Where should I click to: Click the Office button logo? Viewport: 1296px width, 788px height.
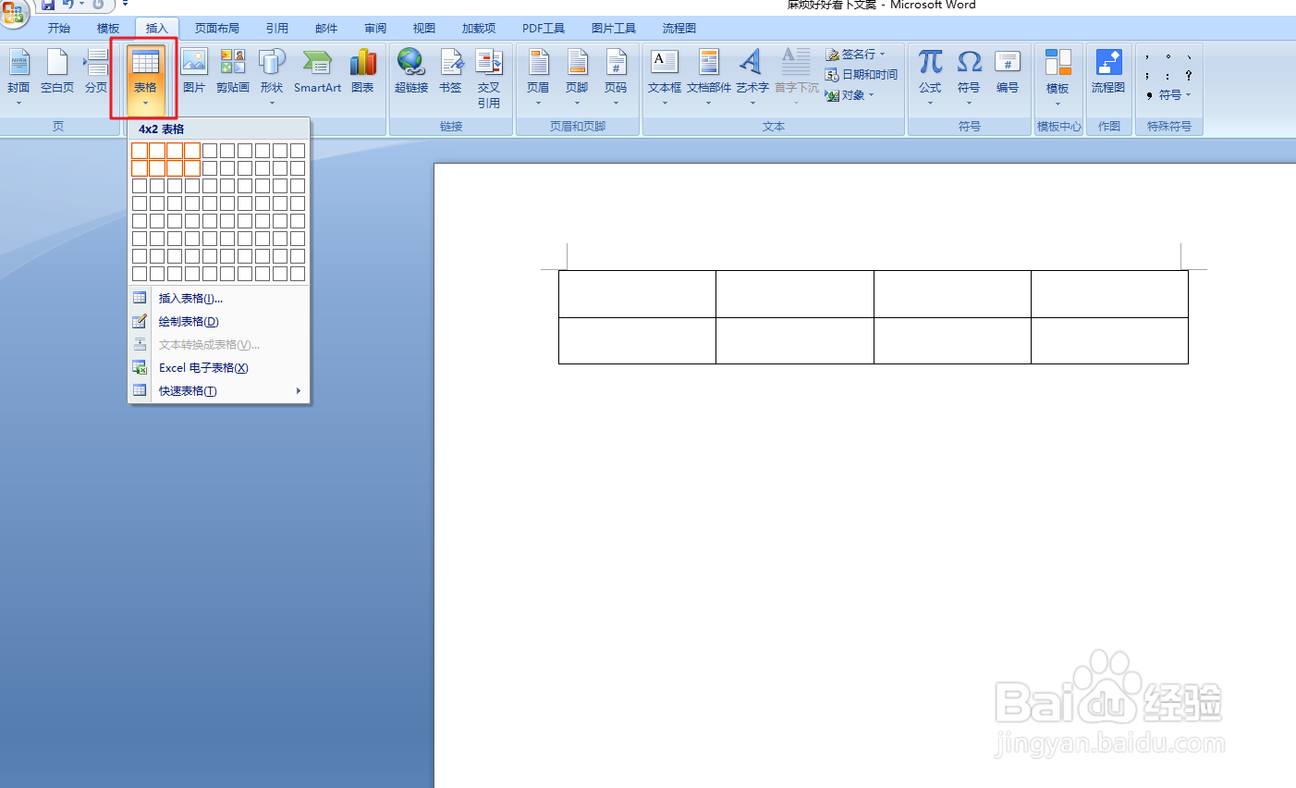[x=14, y=11]
